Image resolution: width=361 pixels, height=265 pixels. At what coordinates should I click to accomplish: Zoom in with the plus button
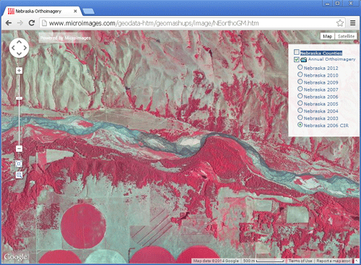tap(19, 71)
